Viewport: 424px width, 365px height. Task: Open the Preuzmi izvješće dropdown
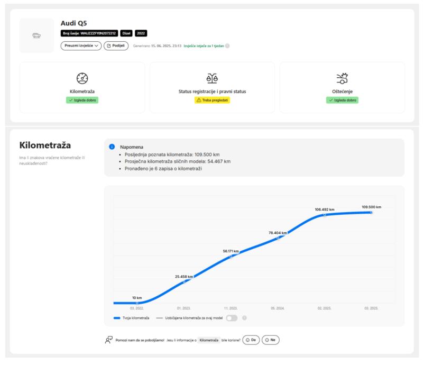[x=81, y=45]
